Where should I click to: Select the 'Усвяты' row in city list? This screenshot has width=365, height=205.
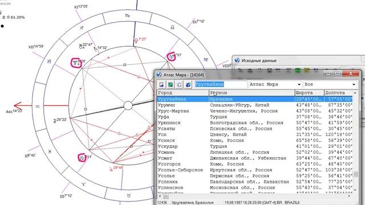(x=255, y=129)
